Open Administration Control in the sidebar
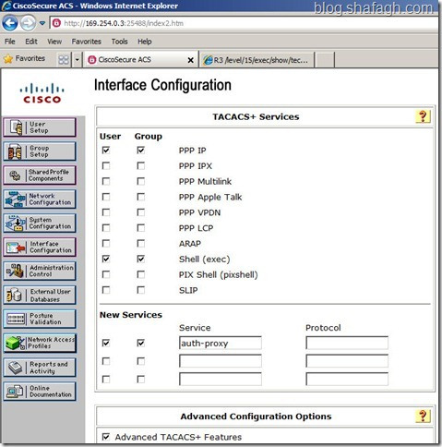This screenshot has width=442, height=447. (x=40, y=271)
